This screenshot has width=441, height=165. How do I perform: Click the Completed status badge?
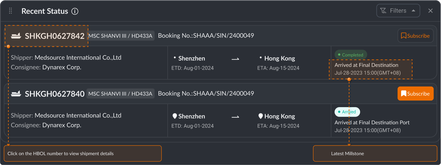click(x=351, y=55)
